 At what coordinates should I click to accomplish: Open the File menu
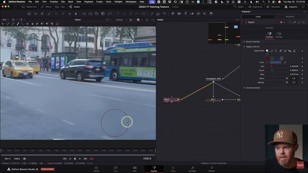[x=30, y=1]
